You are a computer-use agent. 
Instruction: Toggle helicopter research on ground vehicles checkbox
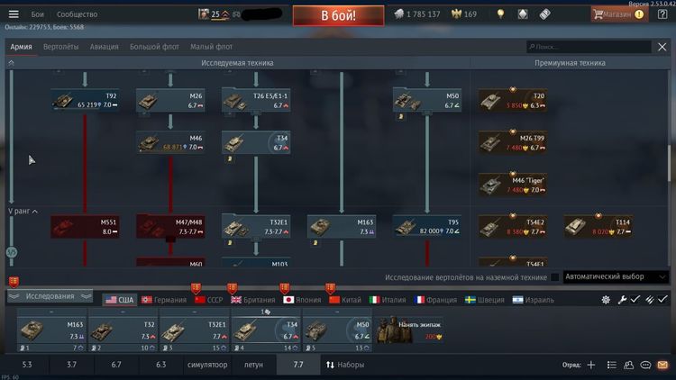tap(555, 276)
